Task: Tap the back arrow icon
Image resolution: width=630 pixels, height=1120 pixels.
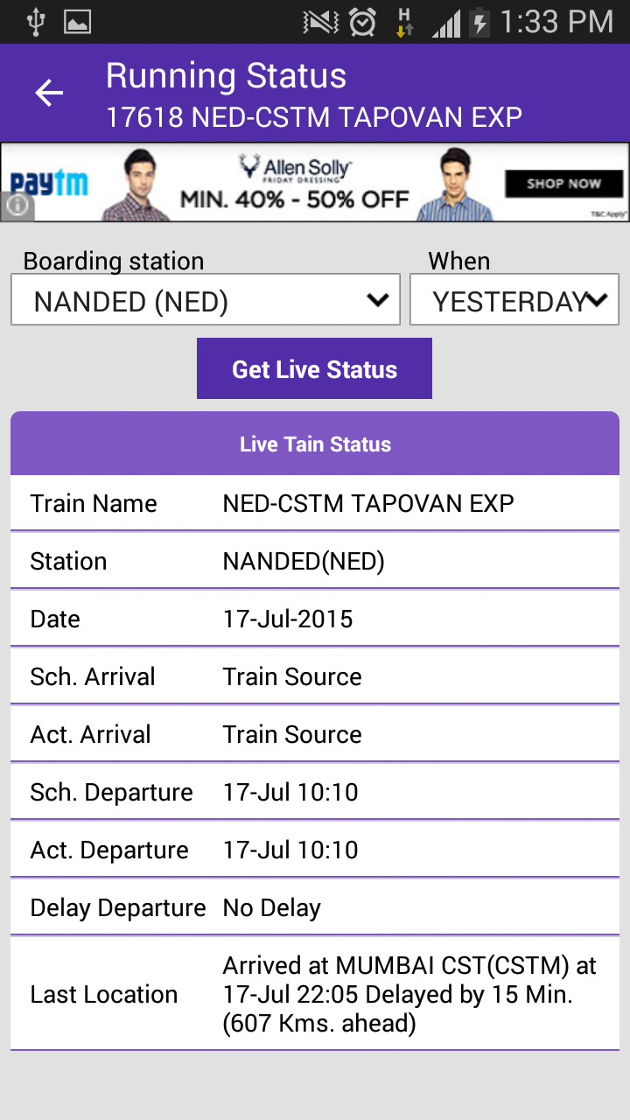Action: (x=49, y=93)
